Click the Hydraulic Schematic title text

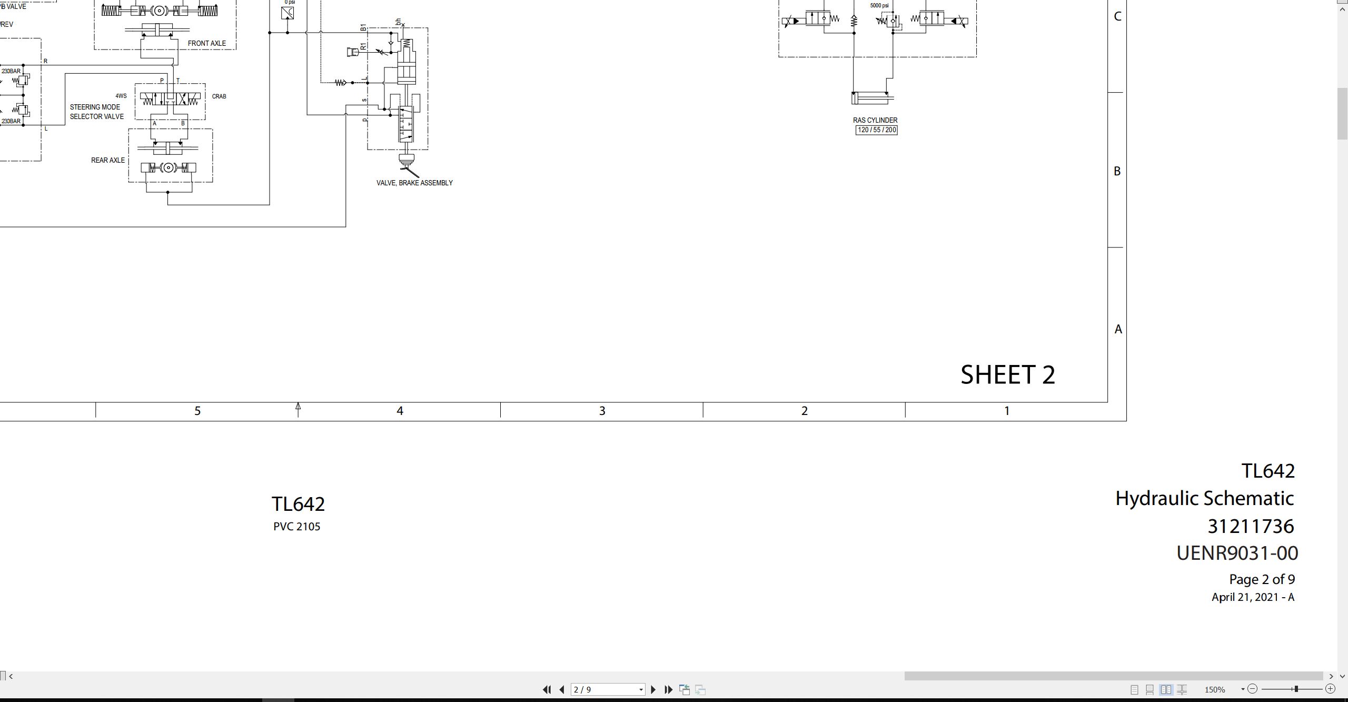coord(1205,499)
